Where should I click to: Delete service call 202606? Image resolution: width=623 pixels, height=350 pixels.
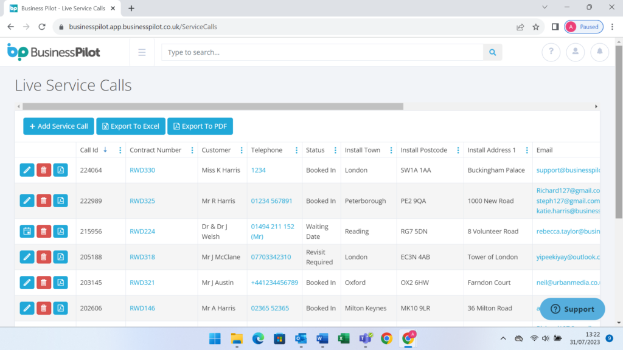[x=44, y=308]
